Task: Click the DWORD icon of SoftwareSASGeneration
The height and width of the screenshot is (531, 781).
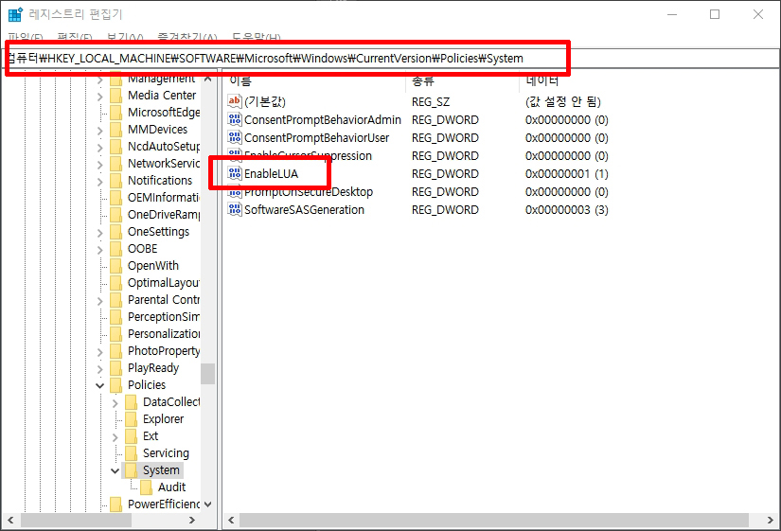Action: (235, 209)
